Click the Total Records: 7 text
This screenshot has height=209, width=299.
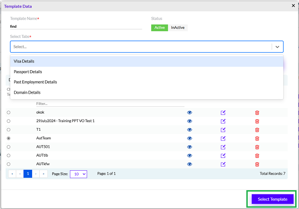[273, 174]
